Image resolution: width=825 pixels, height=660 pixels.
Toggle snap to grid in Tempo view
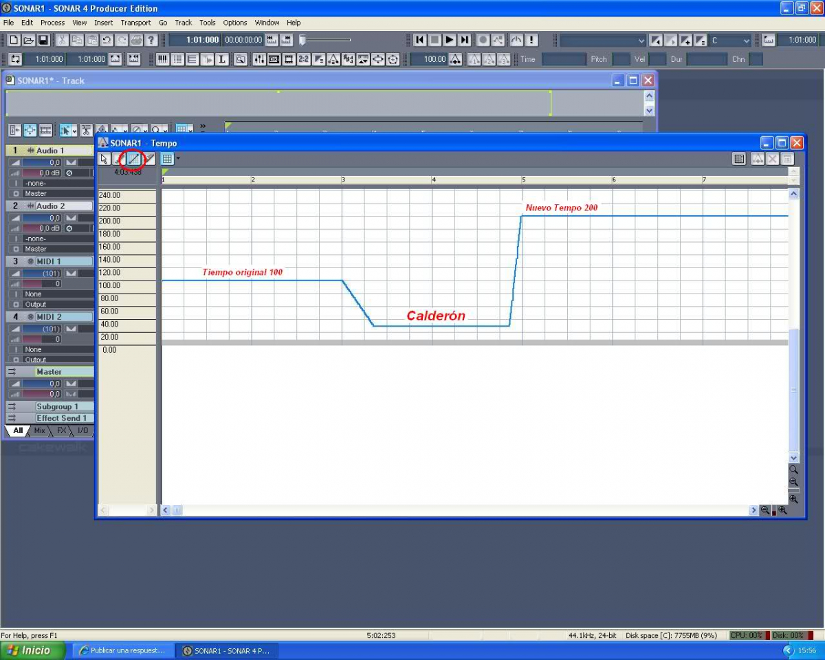point(167,159)
